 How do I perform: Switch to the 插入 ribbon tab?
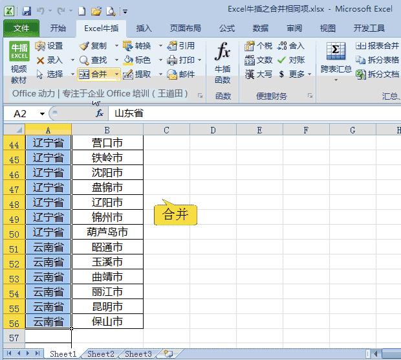coord(144,28)
